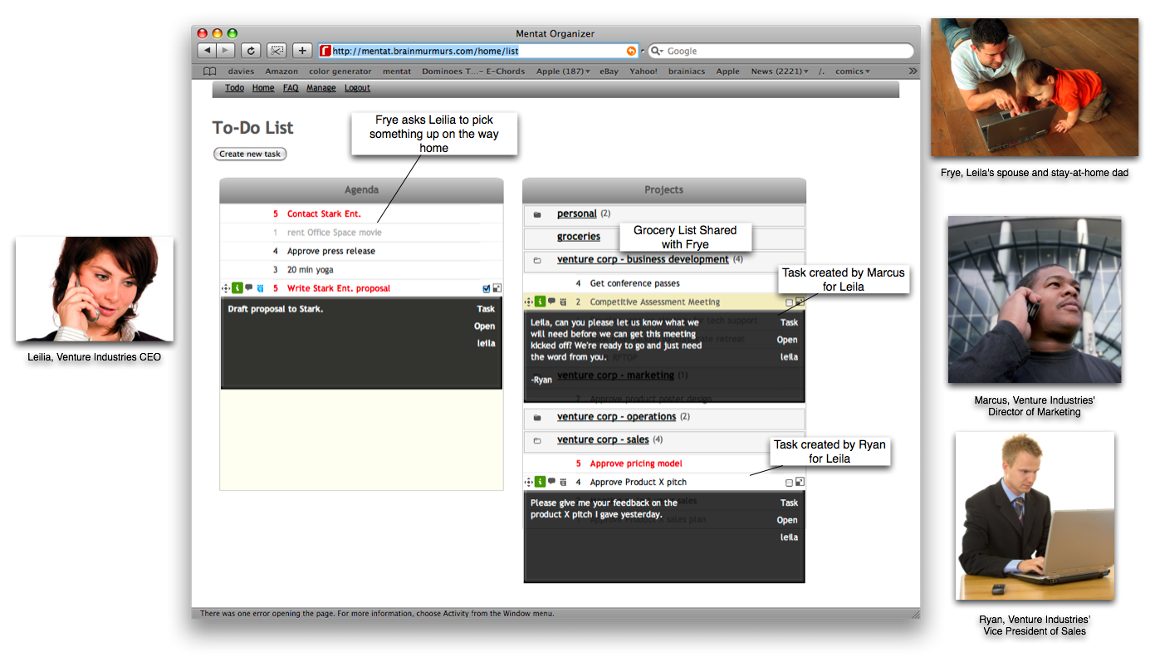Open the News (2221) bookmarks dropdown
The width and height of the screenshot is (1155, 667).
[x=780, y=71]
